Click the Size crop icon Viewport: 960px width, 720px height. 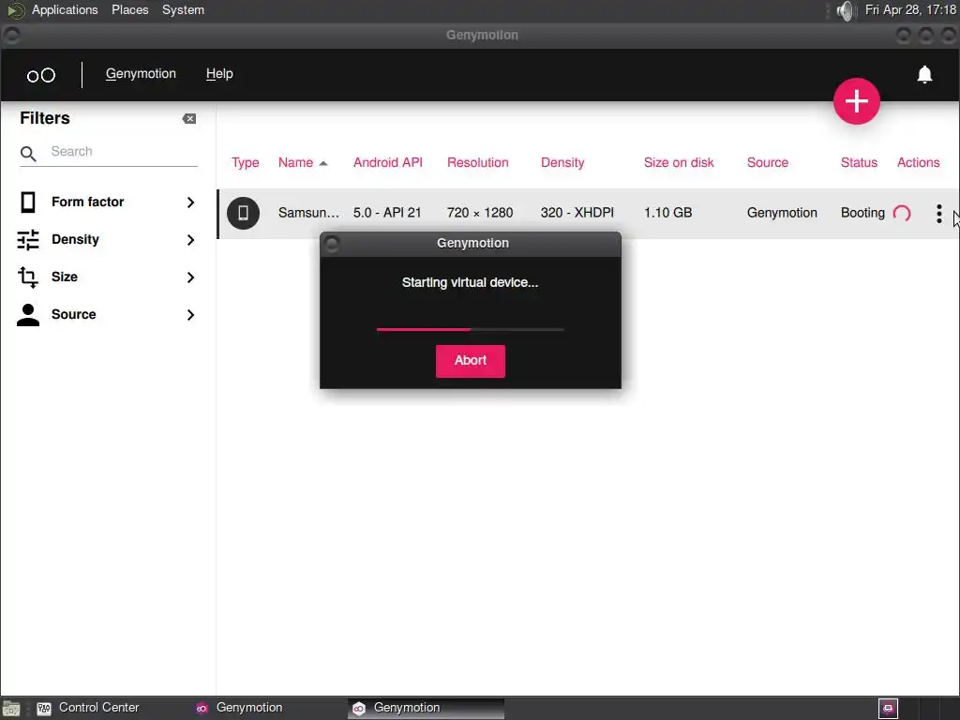pyautogui.click(x=27, y=277)
